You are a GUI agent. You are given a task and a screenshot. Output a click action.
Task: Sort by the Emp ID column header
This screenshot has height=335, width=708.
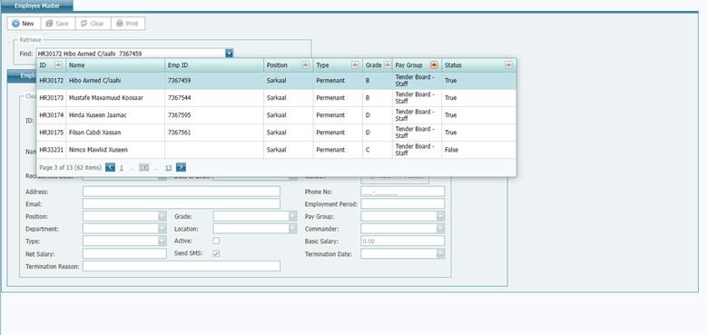pyautogui.click(x=214, y=65)
